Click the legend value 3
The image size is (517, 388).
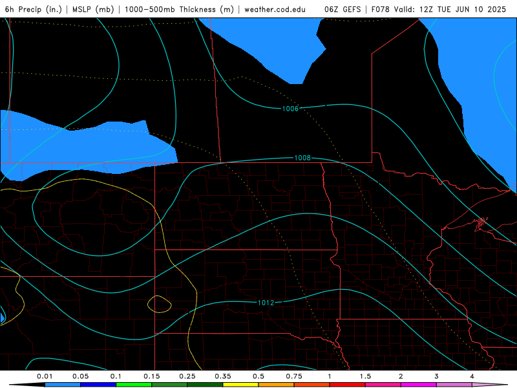(x=437, y=376)
